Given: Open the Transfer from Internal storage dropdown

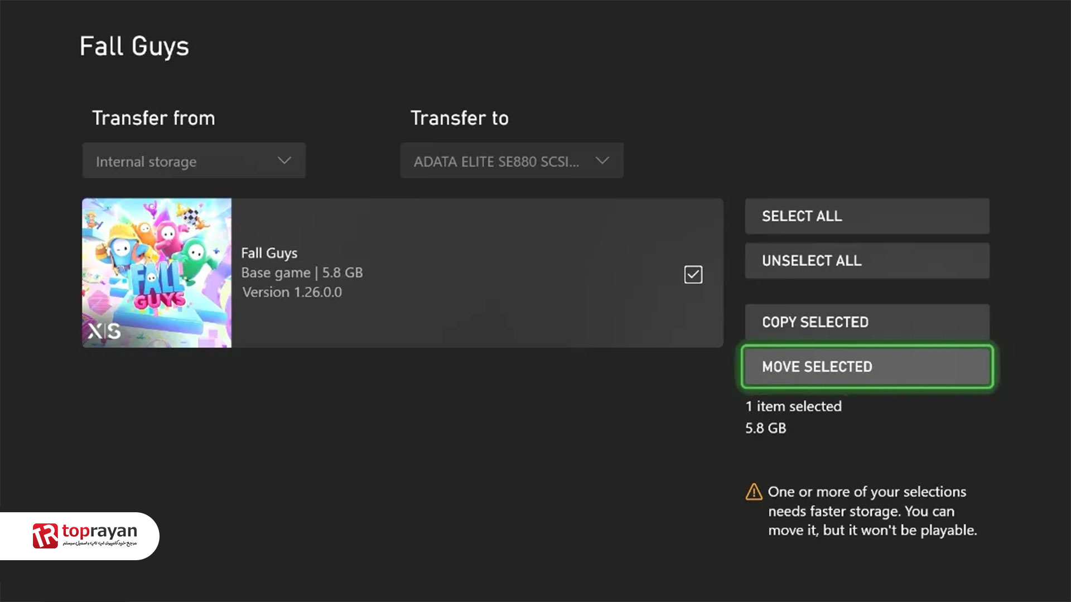Looking at the screenshot, I should click(x=194, y=161).
